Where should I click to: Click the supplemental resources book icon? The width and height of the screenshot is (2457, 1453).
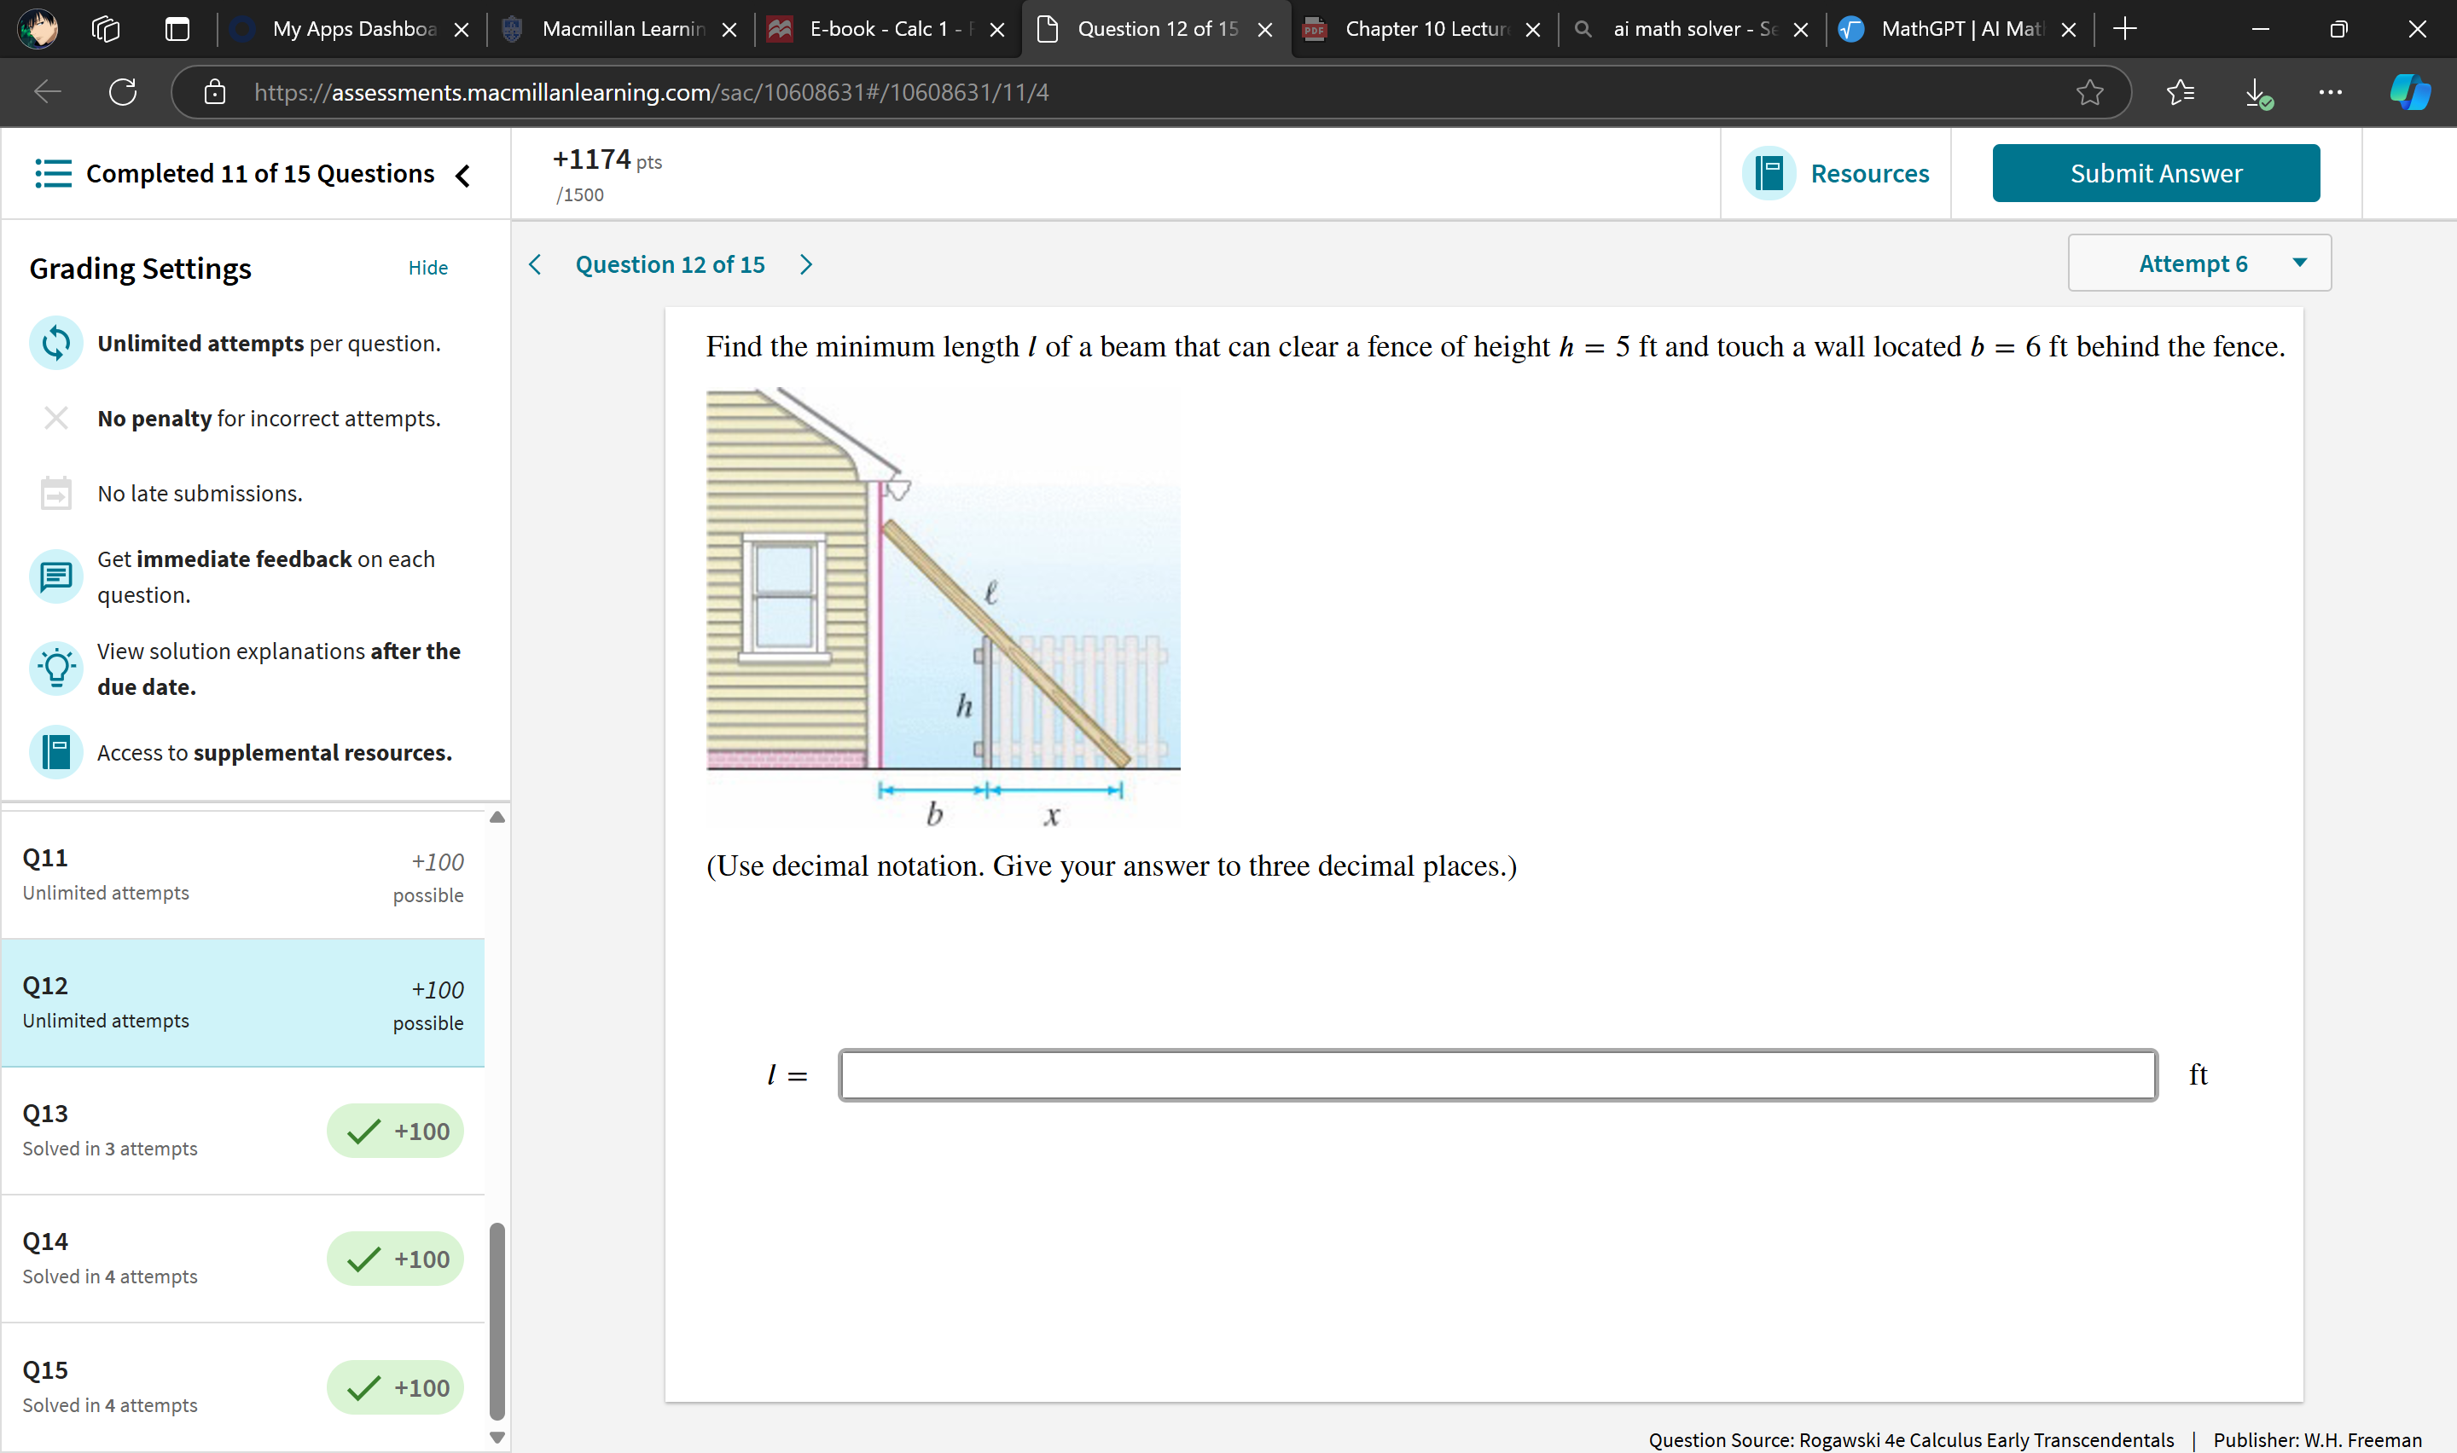pos(55,752)
